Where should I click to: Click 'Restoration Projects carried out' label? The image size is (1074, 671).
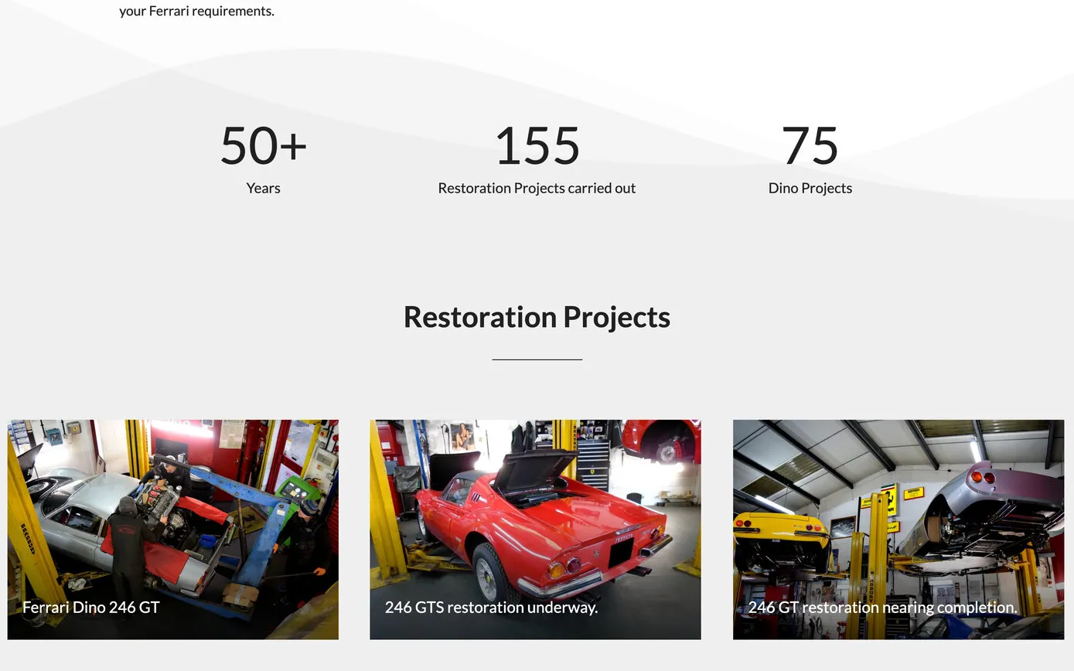point(537,188)
